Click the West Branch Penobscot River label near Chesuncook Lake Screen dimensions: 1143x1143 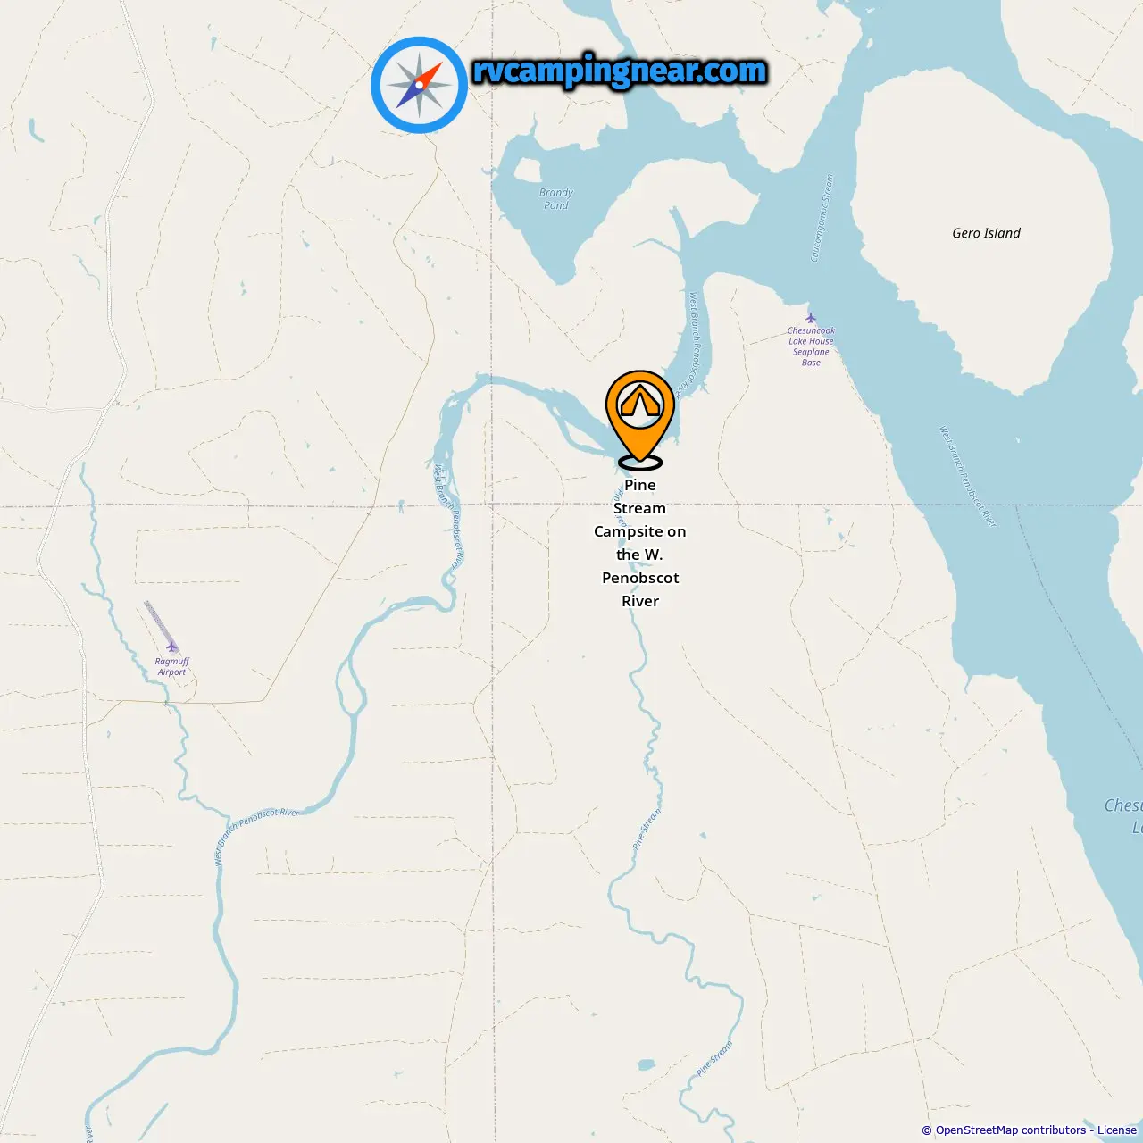tap(967, 476)
